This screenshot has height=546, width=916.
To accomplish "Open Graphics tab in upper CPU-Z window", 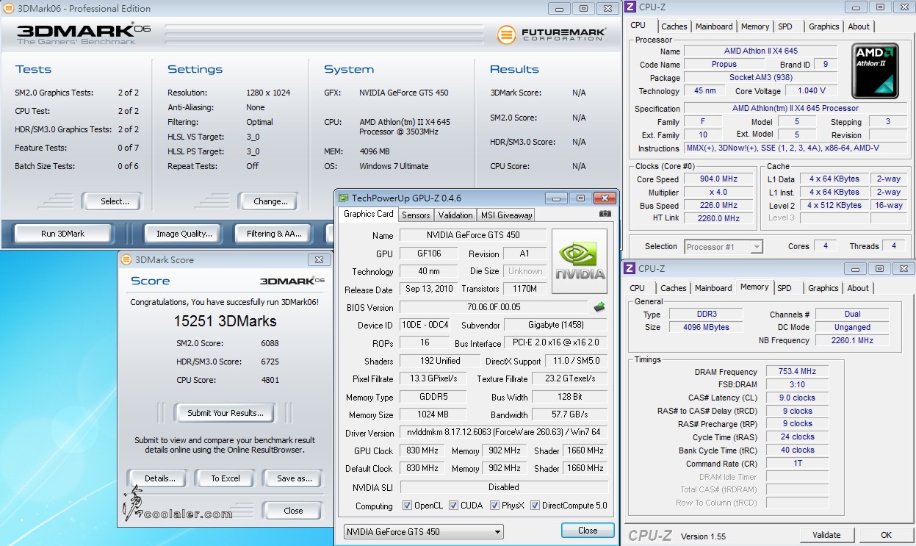I will 823,26.
